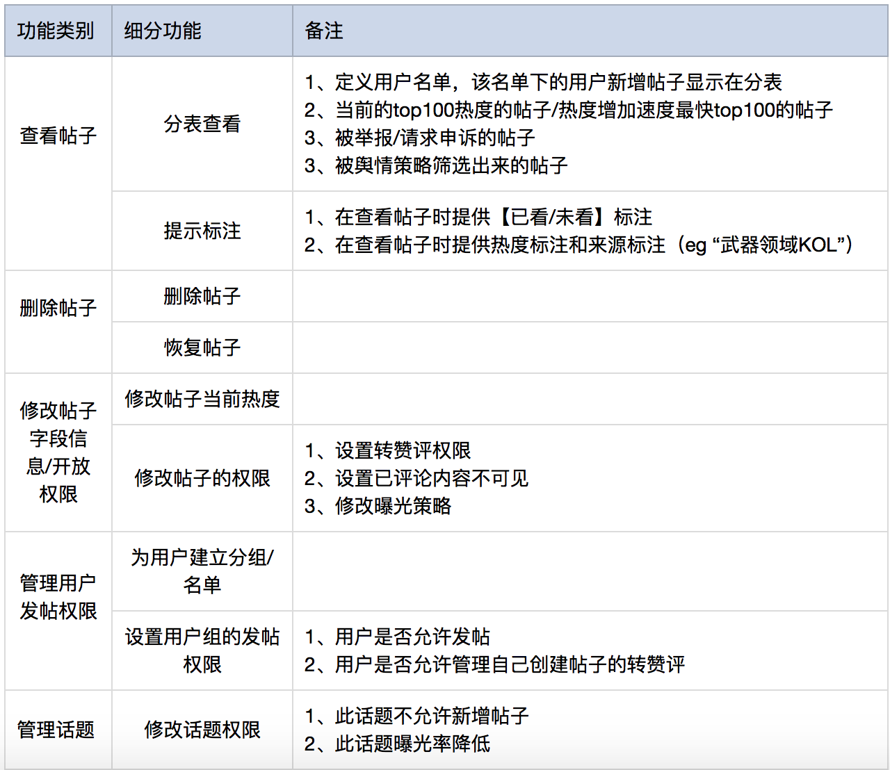Select the 分表查看 sub-function cell
890x770 pixels.
tap(202, 124)
